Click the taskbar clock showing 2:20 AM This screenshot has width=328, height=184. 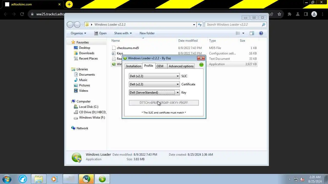click(x=315, y=179)
